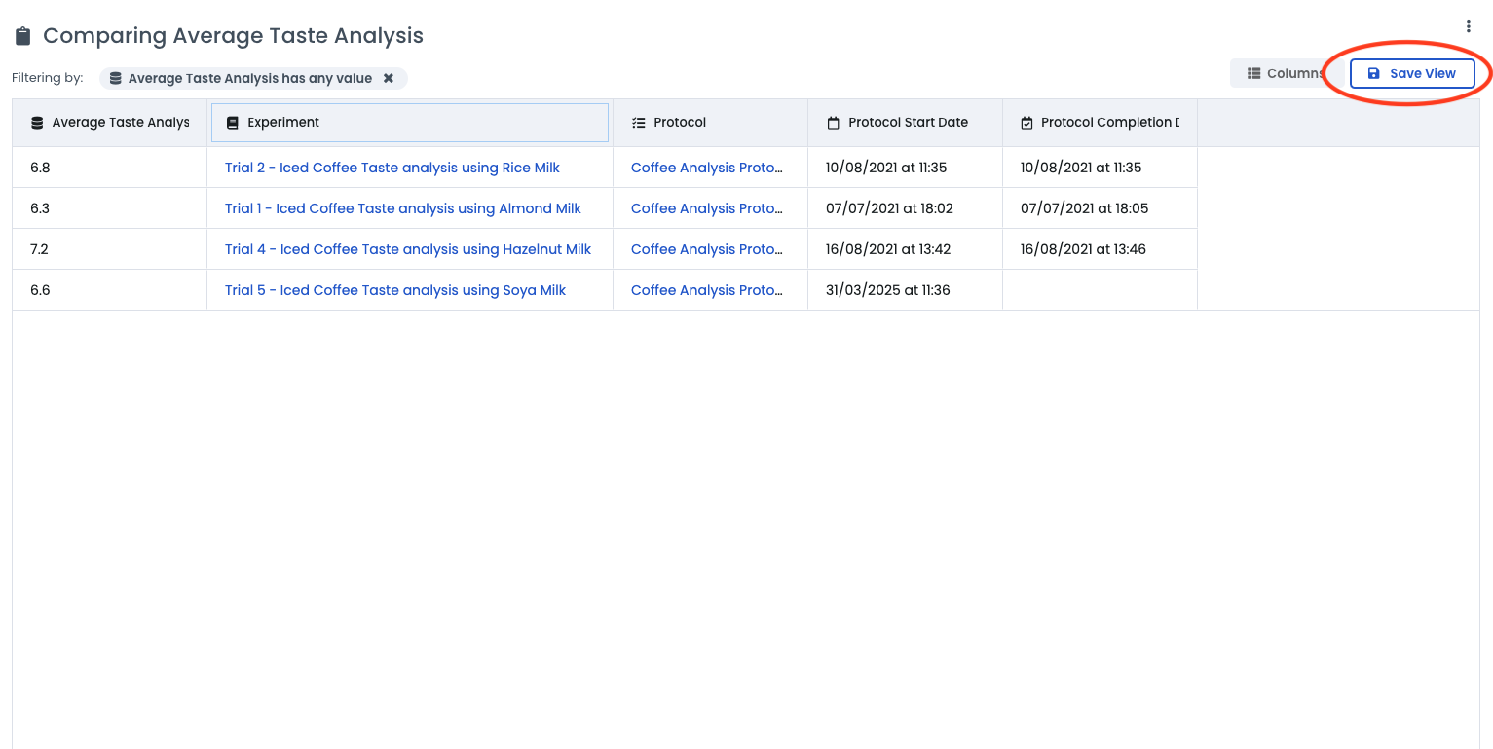Click the Experiment column header
This screenshot has height=749, width=1493.
(x=409, y=123)
